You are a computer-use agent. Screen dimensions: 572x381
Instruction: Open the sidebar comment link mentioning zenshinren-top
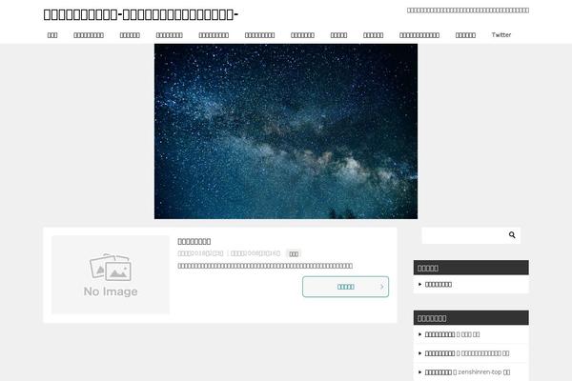click(467, 372)
